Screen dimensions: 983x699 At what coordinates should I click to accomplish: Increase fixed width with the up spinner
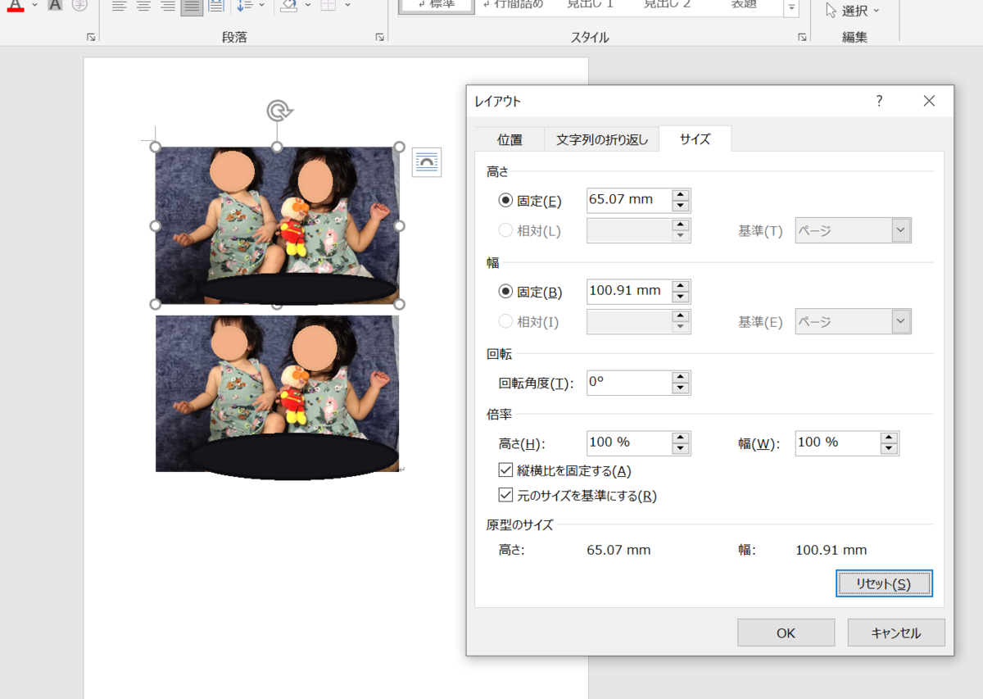point(681,286)
